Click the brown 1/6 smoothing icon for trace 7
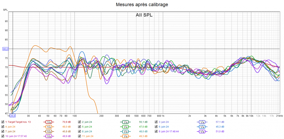The width and height of the screenshot is (284, 139). click(49, 131)
